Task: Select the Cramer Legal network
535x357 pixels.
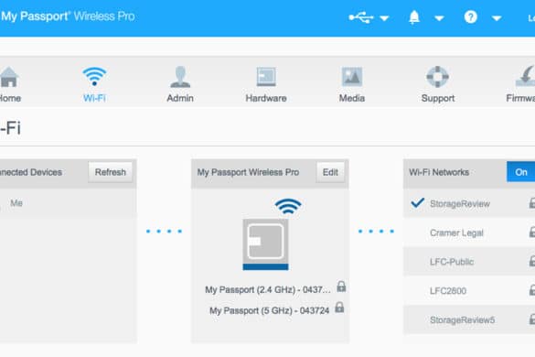Action: (469, 233)
